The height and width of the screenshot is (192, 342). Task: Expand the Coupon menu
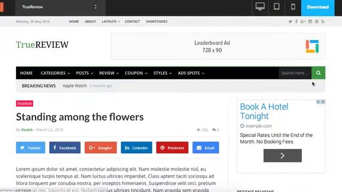[136, 73]
